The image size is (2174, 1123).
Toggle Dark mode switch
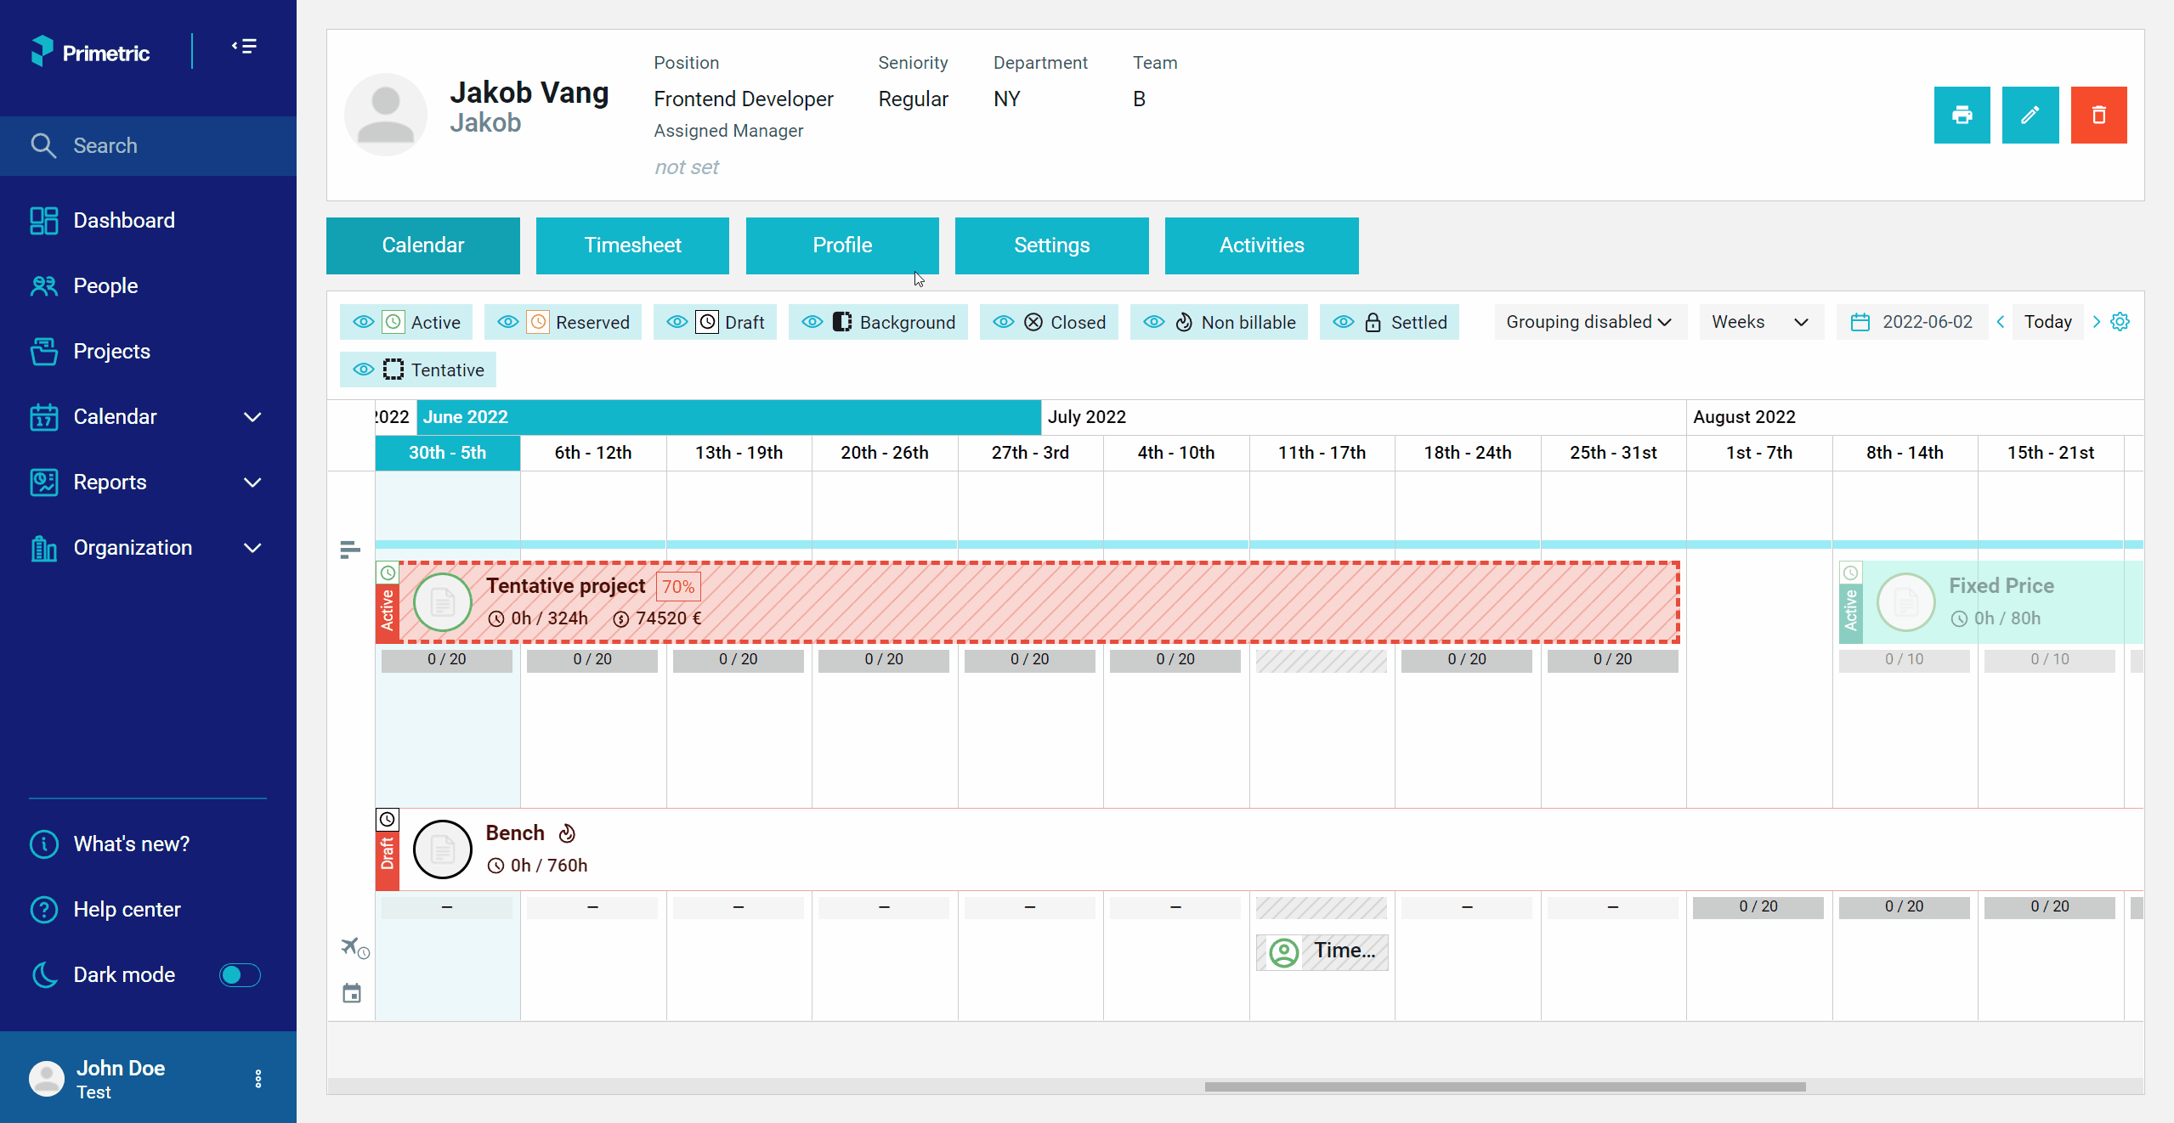coord(240,974)
